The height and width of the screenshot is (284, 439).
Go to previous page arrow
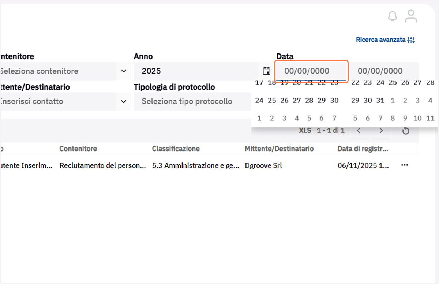click(359, 131)
